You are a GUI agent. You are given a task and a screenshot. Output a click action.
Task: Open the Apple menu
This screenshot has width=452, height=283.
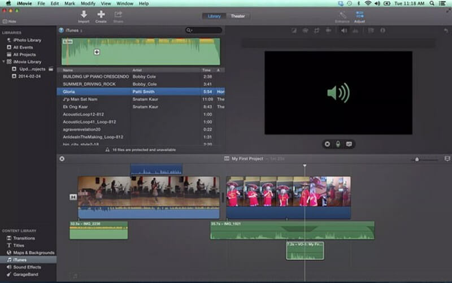(8, 3)
